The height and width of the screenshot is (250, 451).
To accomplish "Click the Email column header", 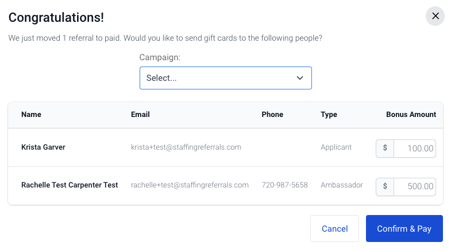I will [140, 115].
